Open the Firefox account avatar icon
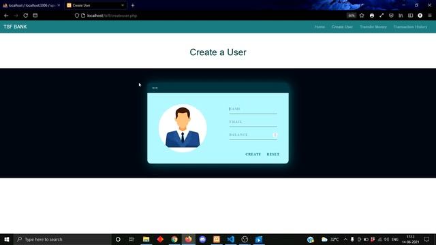 420,16
